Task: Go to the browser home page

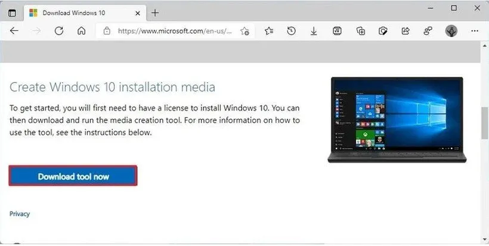Action: click(82, 31)
